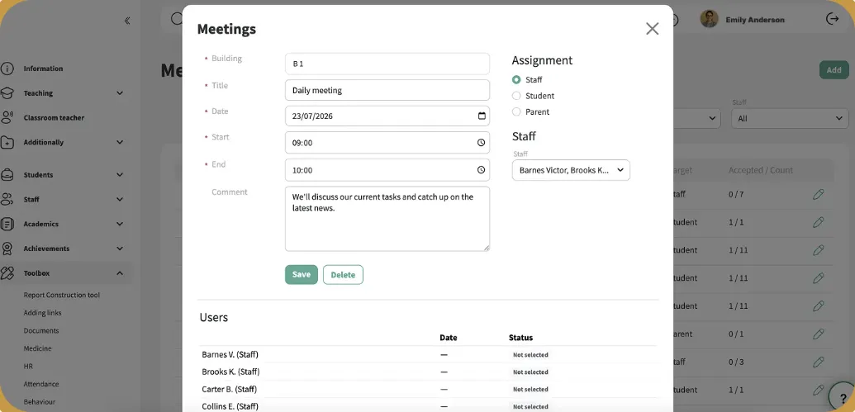Save the meeting
The width and height of the screenshot is (855, 412).
point(301,275)
